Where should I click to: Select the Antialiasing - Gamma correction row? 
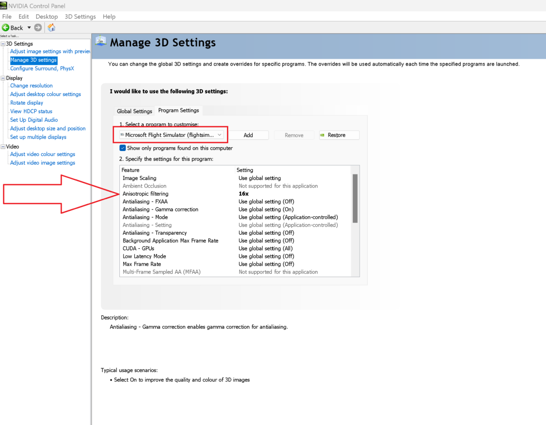(235, 210)
